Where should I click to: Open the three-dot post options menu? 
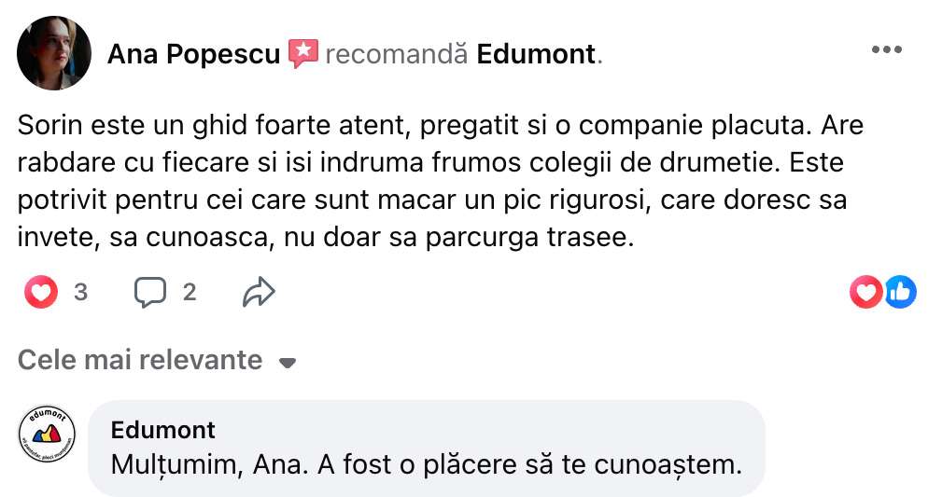click(886, 50)
